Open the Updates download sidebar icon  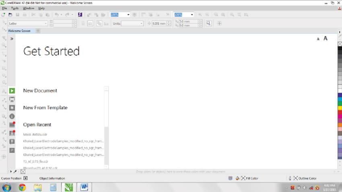(12, 133)
